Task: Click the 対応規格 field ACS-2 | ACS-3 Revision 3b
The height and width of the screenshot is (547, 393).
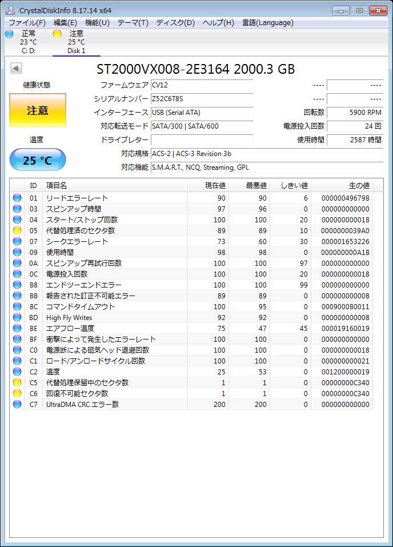Action: pos(267,154)
